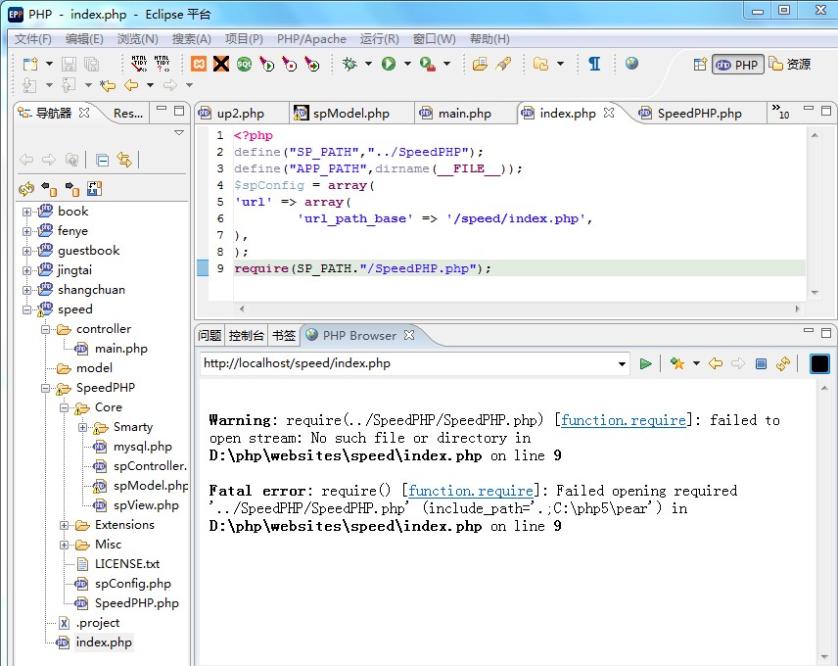The height and width of the screenshot is (666, 838).
Task: Open the navigator view menu triangle
Action: (179, 132)
